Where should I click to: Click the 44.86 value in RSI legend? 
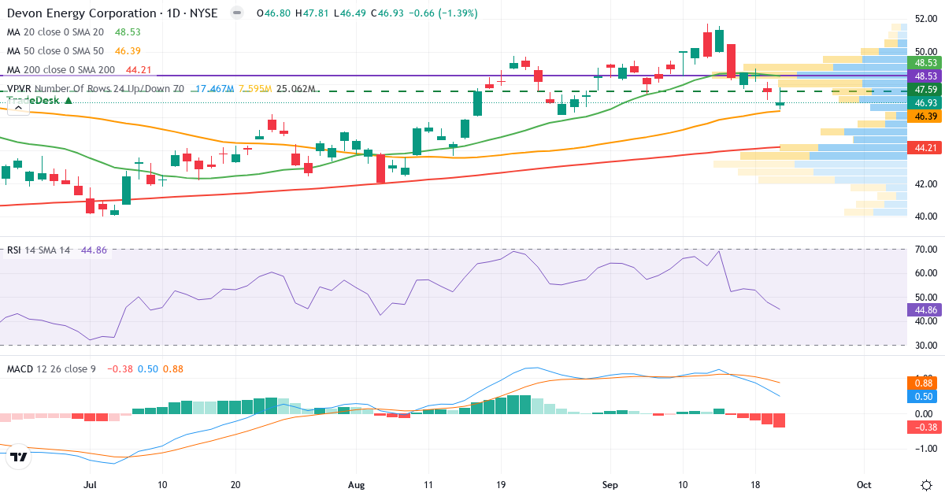pos(93,250)
